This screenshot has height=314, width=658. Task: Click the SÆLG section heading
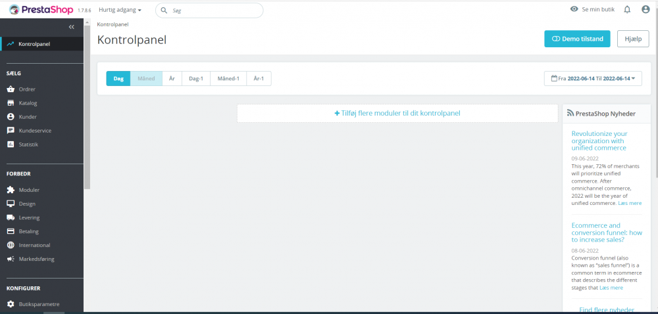click(x=14, y=74)
